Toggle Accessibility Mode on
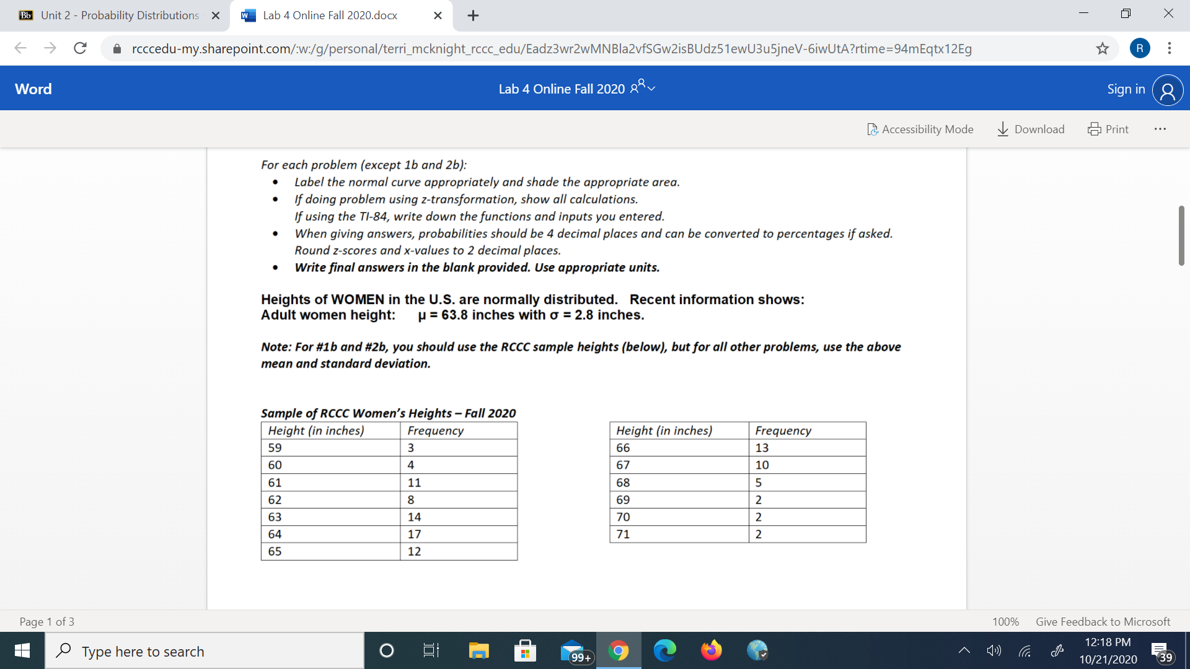 920,129
